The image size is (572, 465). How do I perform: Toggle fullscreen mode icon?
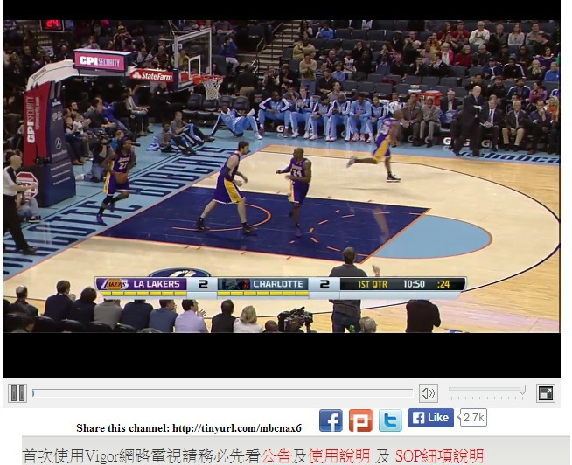(546, 393)
